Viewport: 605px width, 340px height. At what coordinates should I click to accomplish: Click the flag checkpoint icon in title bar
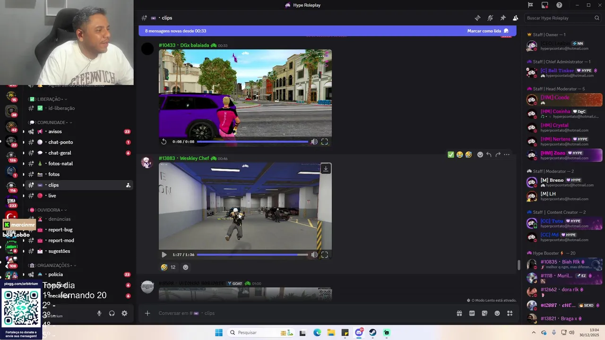tap(530, 5)
